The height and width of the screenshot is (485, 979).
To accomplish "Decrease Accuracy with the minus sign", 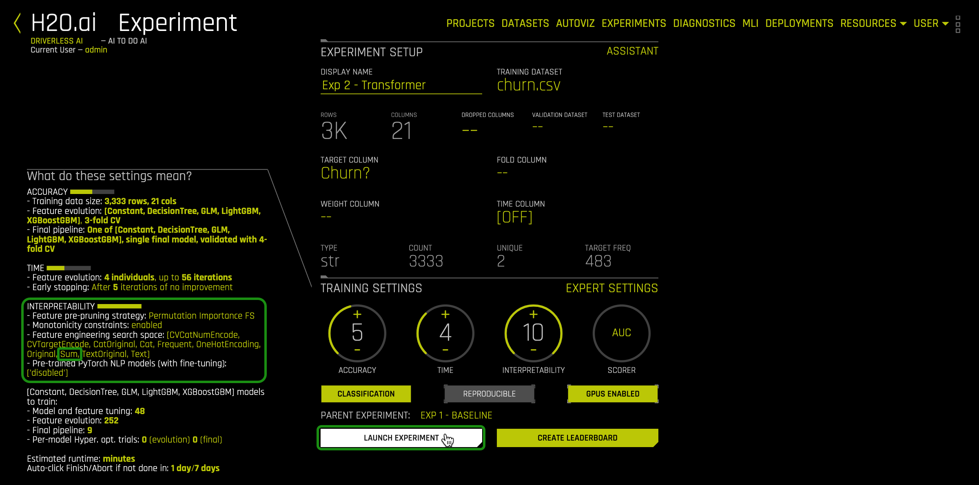I will coord(357,350).
